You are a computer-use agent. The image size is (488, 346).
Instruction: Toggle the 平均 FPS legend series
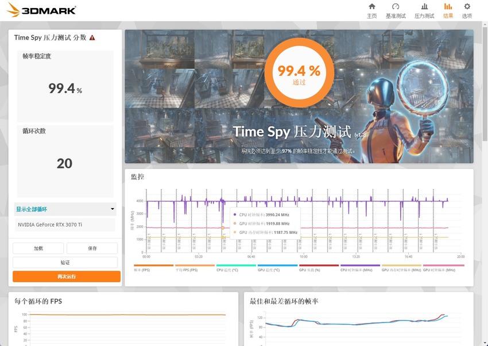click(x=195, y=268)
